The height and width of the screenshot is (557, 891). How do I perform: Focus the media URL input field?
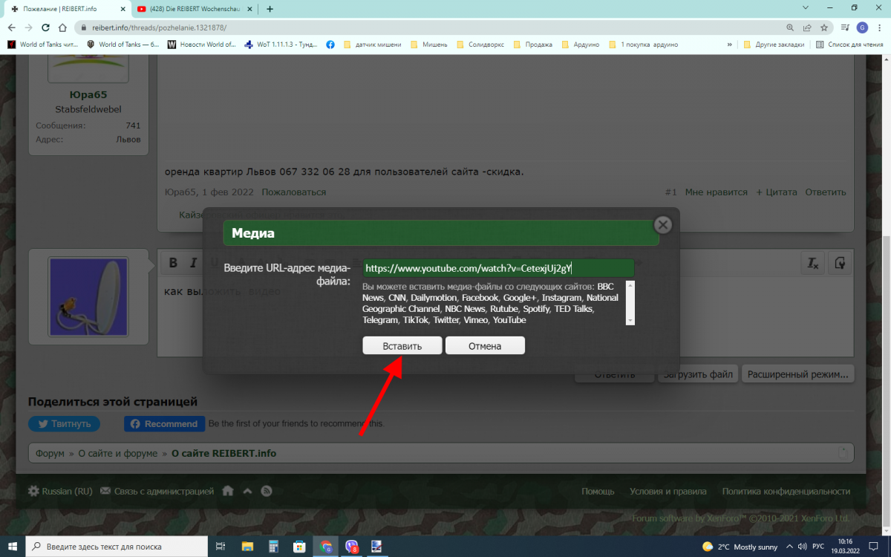tap(498, 267)
